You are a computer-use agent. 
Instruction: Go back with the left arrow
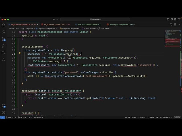(x=54, y=20)
